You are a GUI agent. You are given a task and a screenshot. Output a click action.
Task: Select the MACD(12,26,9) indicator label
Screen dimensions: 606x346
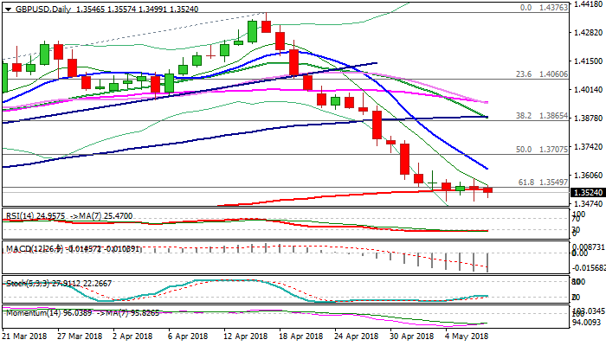(x=28, y=249)
